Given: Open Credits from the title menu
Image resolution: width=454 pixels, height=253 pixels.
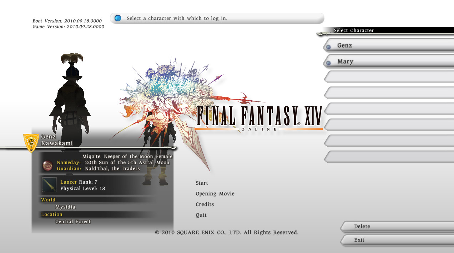Looking at the screenshot, I should [205, 204].
